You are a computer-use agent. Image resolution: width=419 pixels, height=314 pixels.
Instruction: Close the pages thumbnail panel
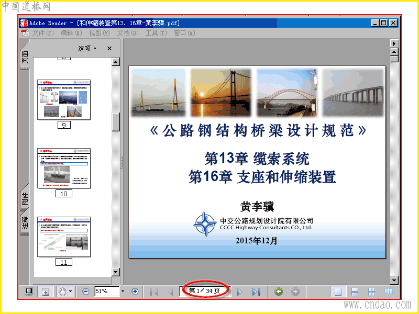[x=109, y=48]
